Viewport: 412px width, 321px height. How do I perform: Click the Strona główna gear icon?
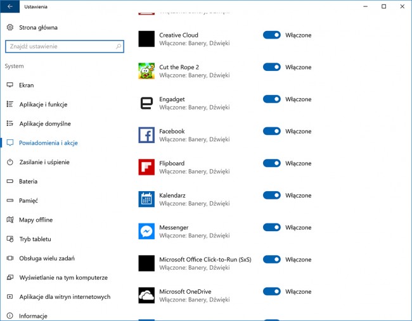10,27
